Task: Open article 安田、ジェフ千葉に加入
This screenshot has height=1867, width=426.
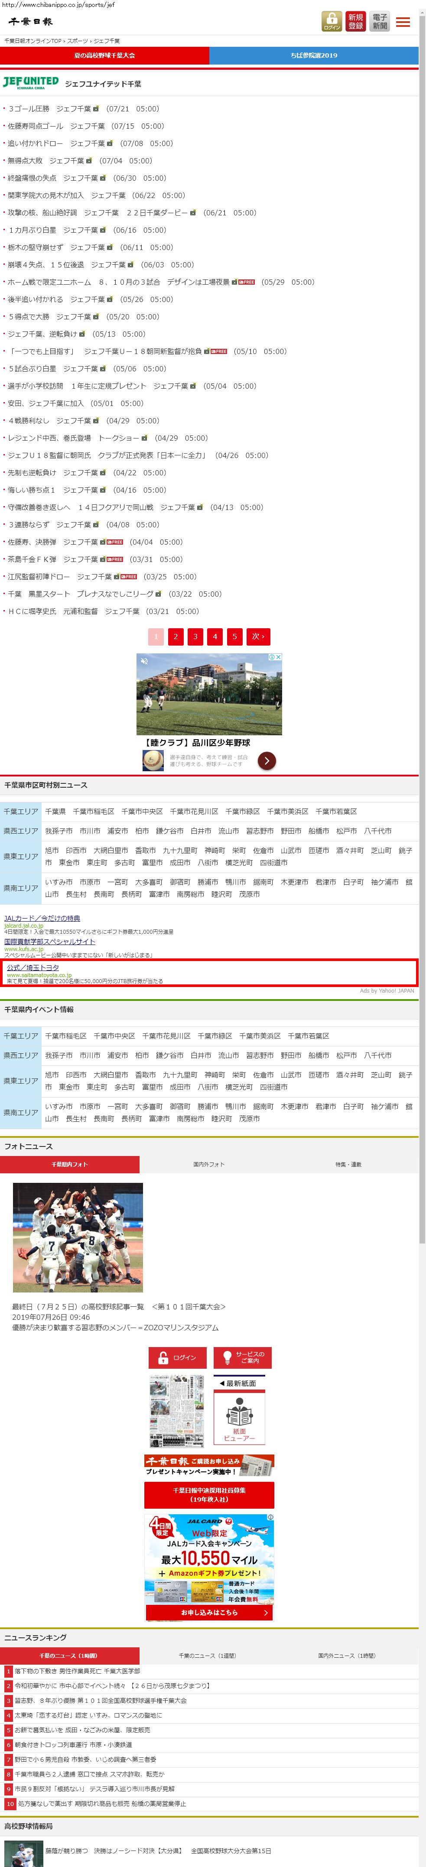Action: 46,404
